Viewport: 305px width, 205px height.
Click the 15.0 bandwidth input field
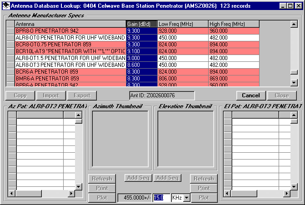coord(161,198)
